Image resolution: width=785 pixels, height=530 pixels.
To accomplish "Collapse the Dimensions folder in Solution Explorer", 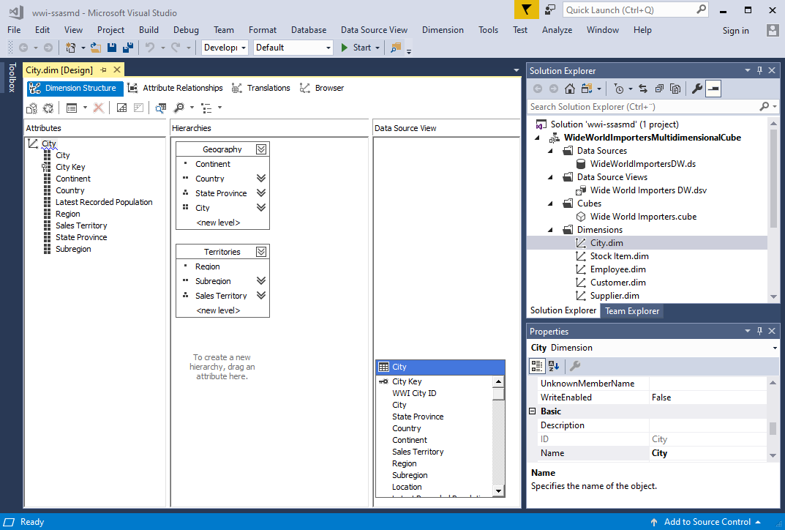I will point(550,230).
